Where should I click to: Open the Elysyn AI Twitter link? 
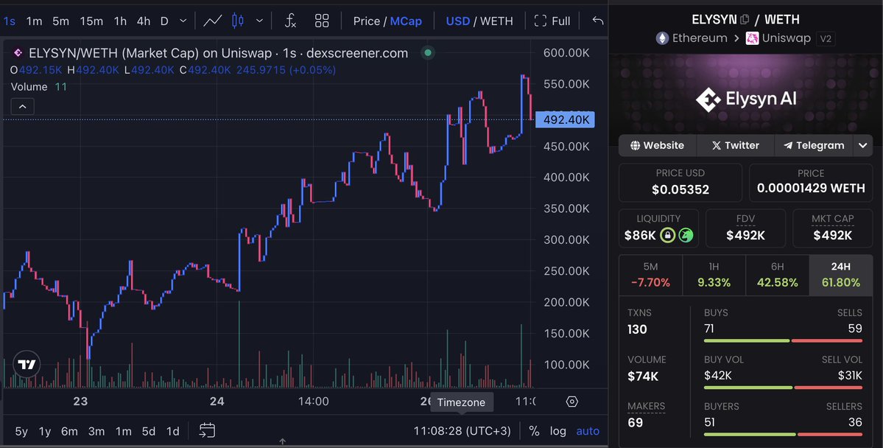pos(736,145)
